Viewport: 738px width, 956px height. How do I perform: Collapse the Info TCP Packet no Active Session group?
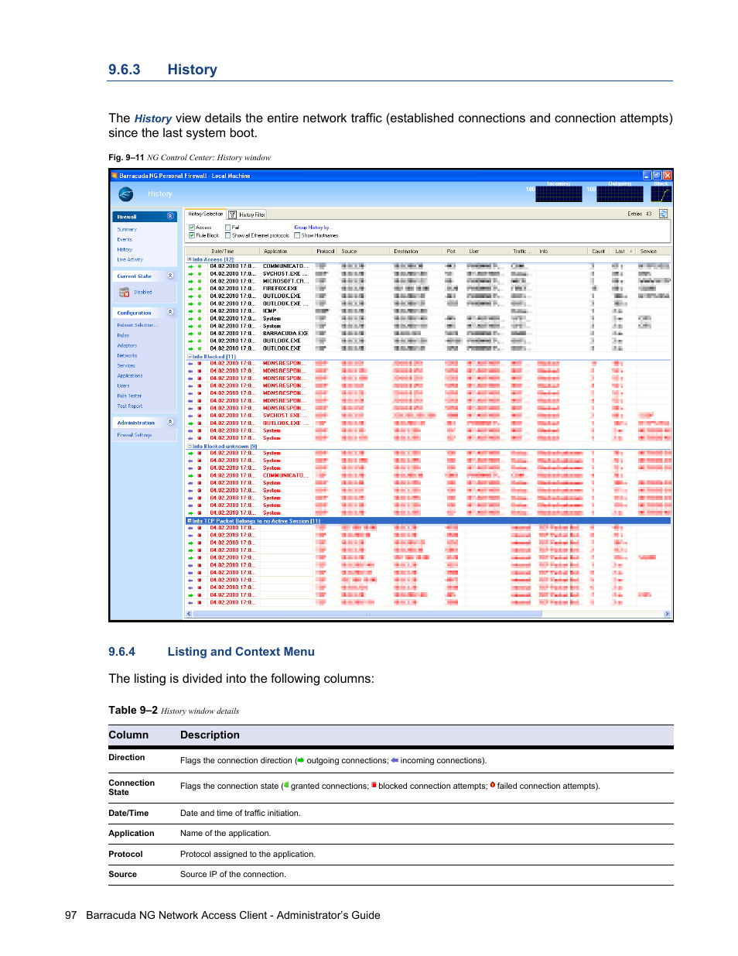[x=190, y=521]
